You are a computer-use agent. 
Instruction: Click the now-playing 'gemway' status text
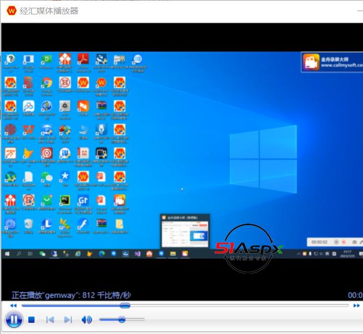tap(71, 295)
